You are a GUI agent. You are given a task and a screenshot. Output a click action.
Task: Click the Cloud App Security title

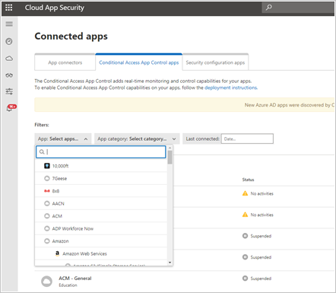pyautogui.click(x=55, y=8)
